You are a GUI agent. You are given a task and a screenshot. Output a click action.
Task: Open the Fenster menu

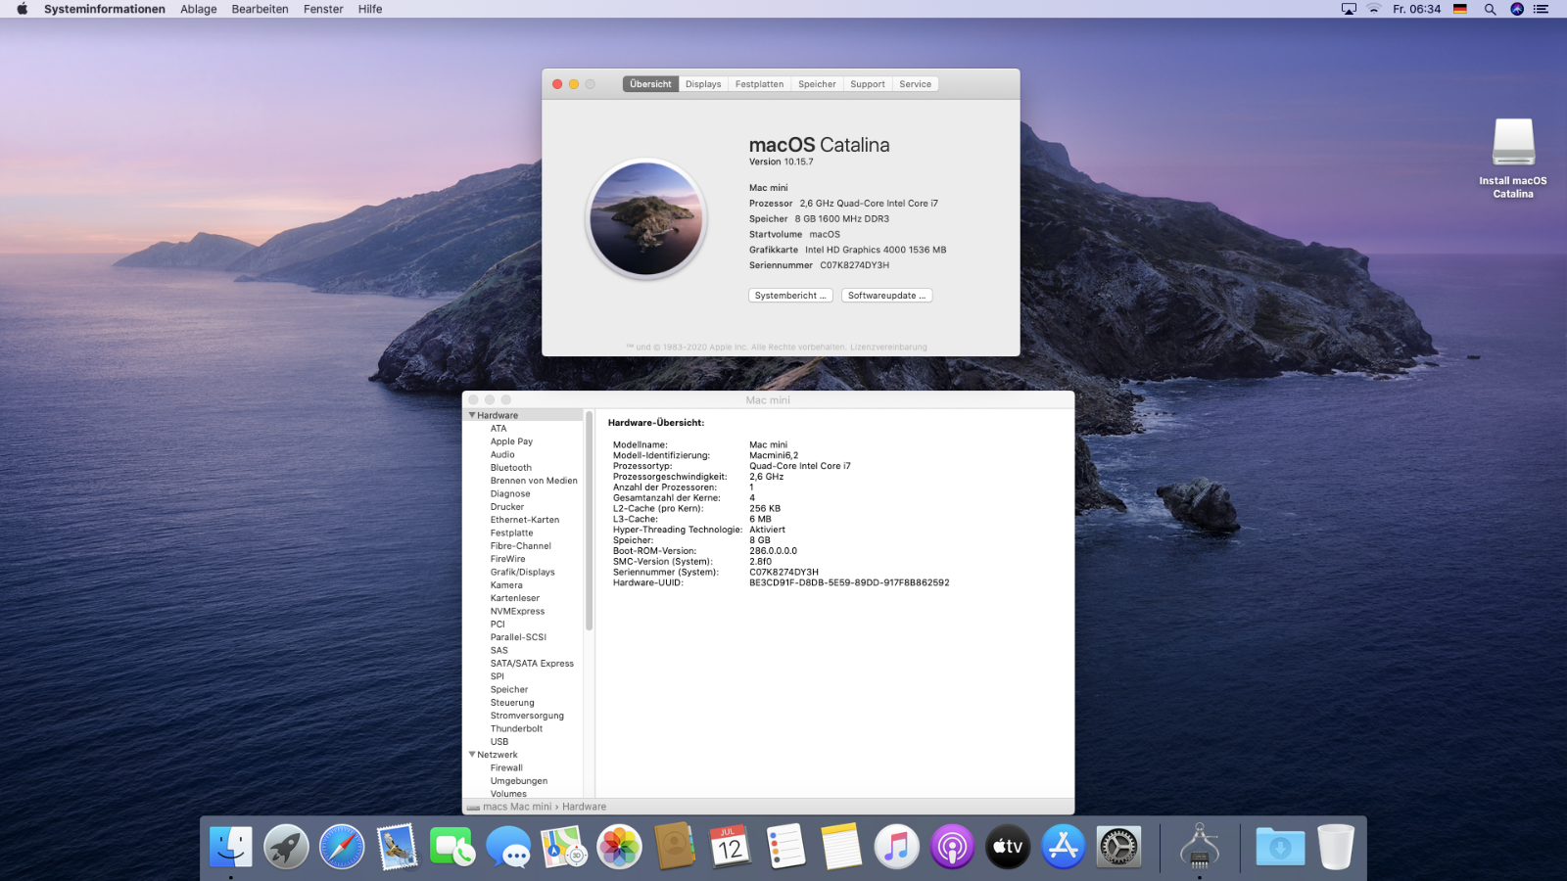[323, 9]
